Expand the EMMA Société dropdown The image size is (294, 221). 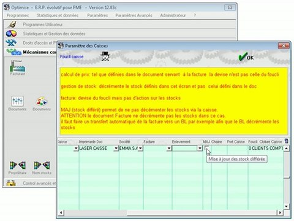pos(140,148)
